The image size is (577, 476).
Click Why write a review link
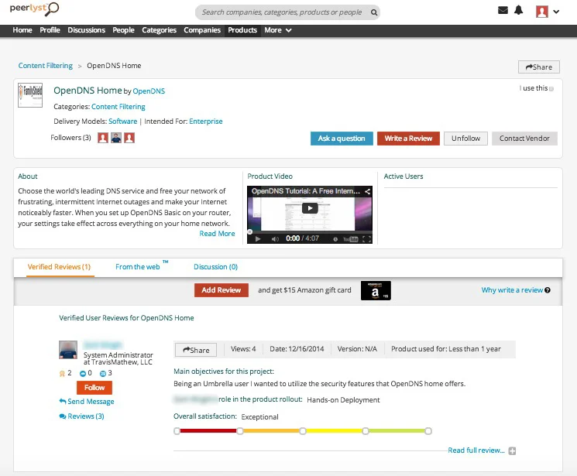[512, 290]
